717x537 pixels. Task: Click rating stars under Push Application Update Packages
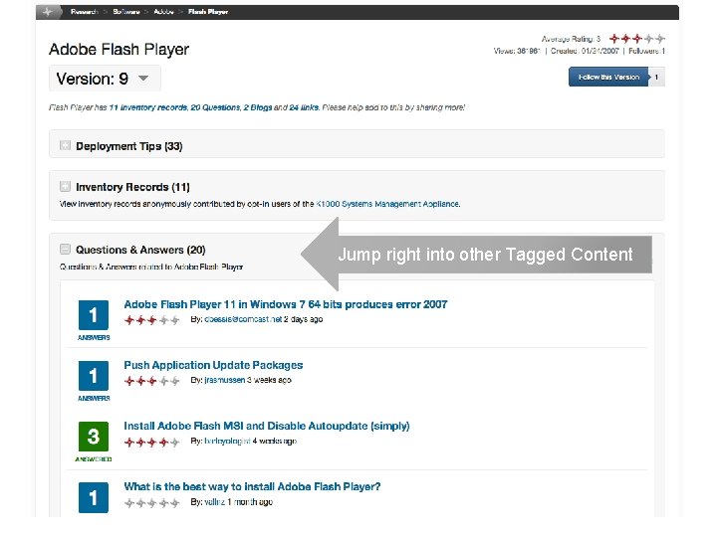click(151, 381)
